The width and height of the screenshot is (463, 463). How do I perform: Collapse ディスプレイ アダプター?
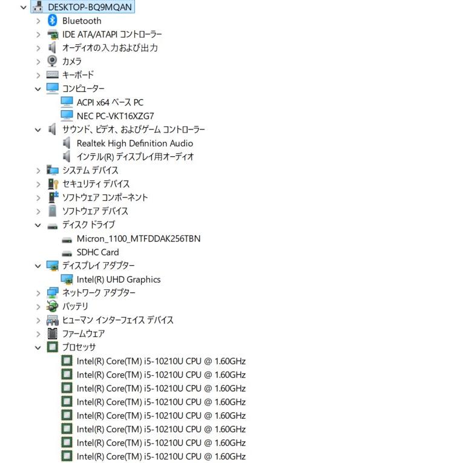pyautogui.click(x=38, y=266)
